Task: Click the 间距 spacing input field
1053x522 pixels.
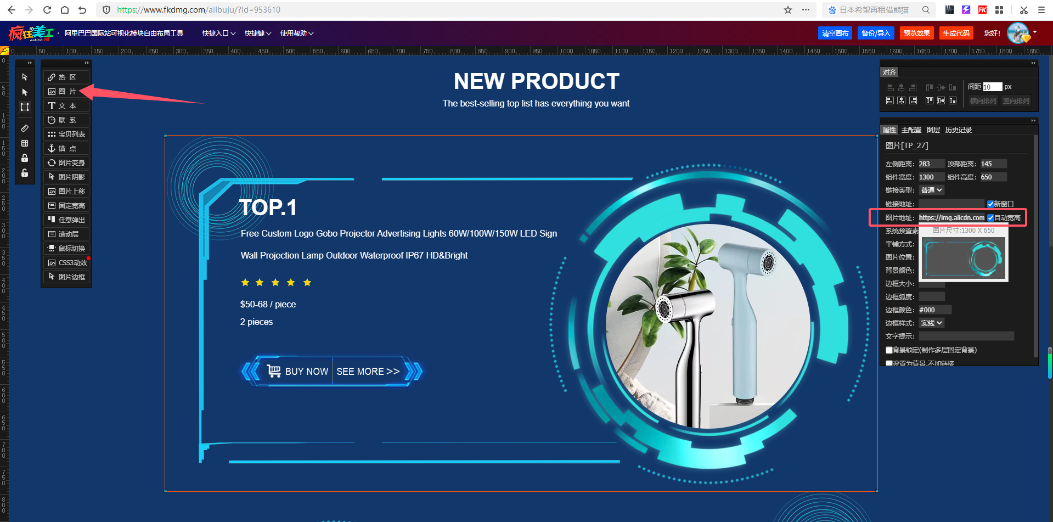Action: [992, 87]
